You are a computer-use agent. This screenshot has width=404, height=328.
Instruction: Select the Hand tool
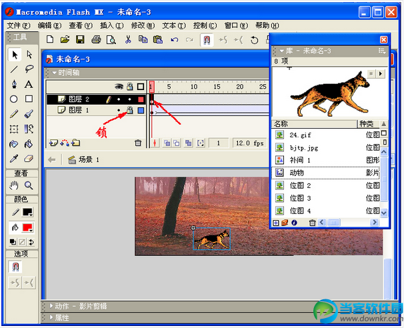click(14, 185)
